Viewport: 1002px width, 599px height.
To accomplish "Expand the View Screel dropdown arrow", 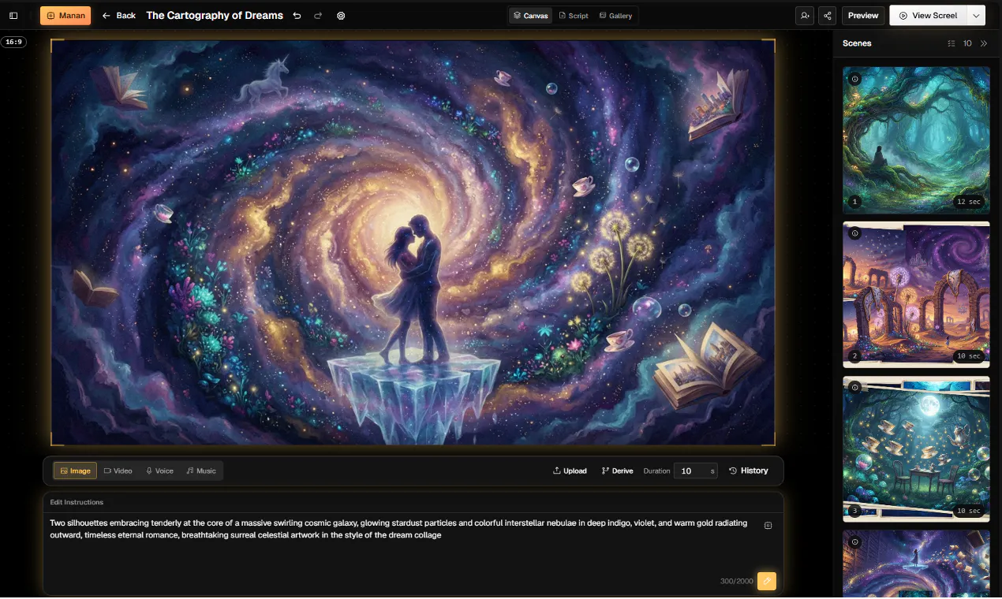I will point(976,16).
